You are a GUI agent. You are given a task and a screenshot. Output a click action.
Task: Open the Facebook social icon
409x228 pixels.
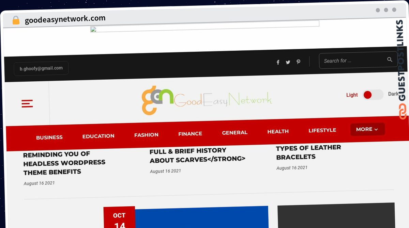coord(278,62)
